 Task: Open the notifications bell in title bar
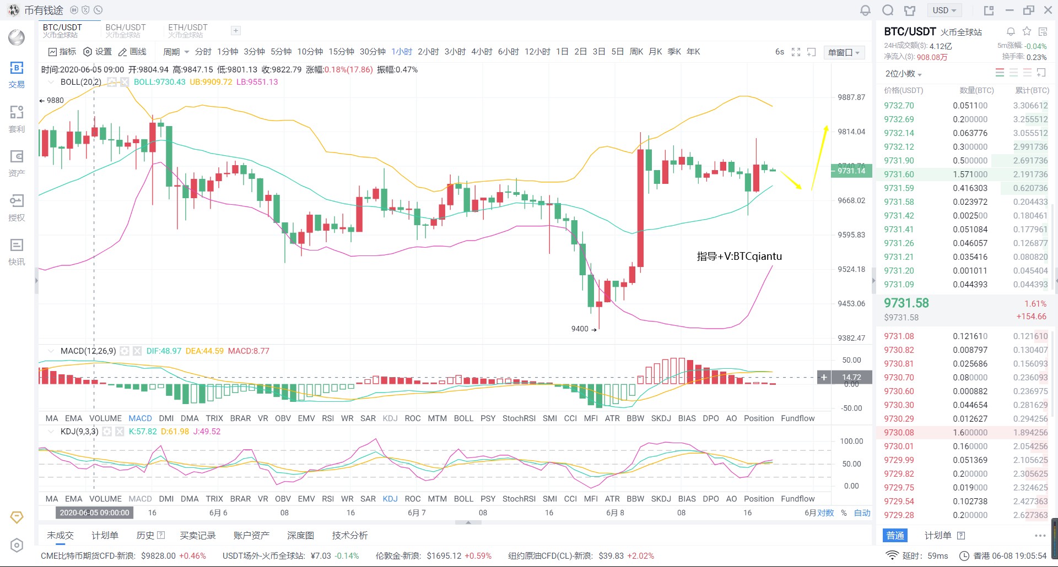865,10
